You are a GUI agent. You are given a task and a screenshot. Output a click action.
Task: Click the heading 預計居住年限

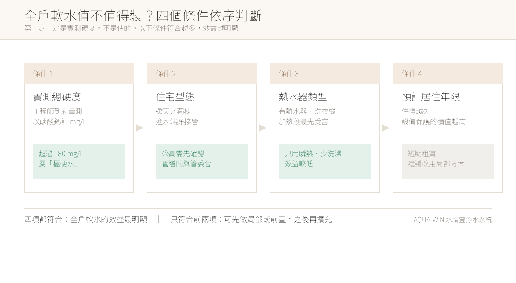(431, 97)
